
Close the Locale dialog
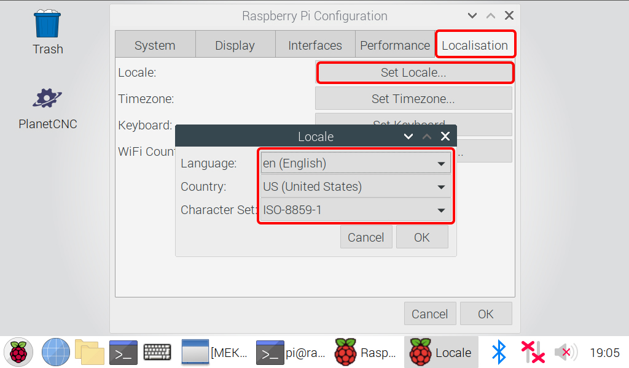pyautogui.click(x=445, y=136)
